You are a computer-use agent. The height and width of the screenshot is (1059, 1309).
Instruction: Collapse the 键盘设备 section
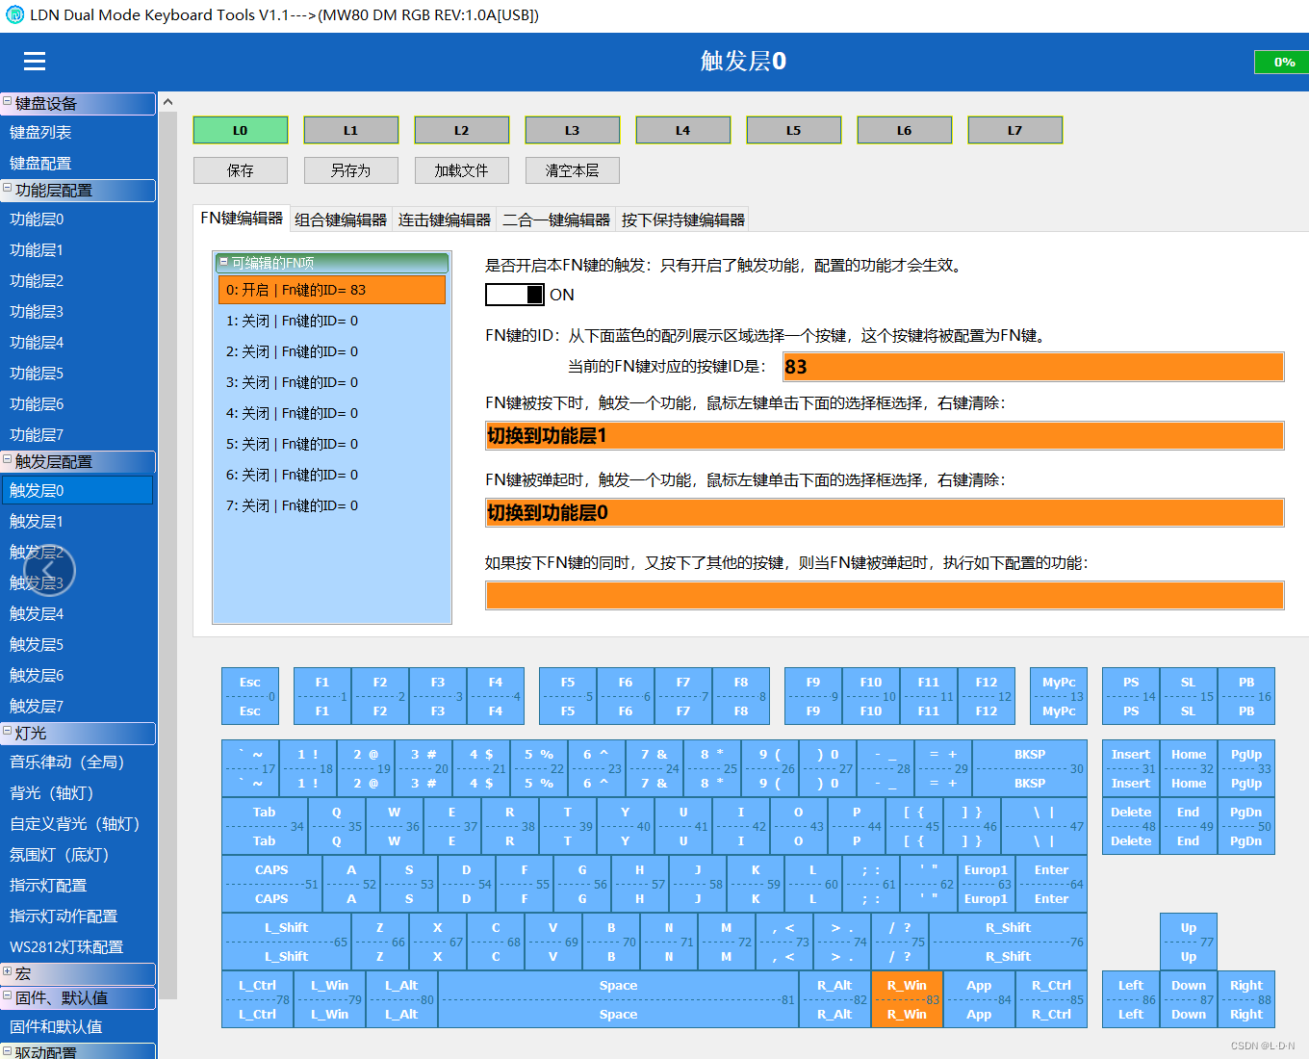point(8,101)
